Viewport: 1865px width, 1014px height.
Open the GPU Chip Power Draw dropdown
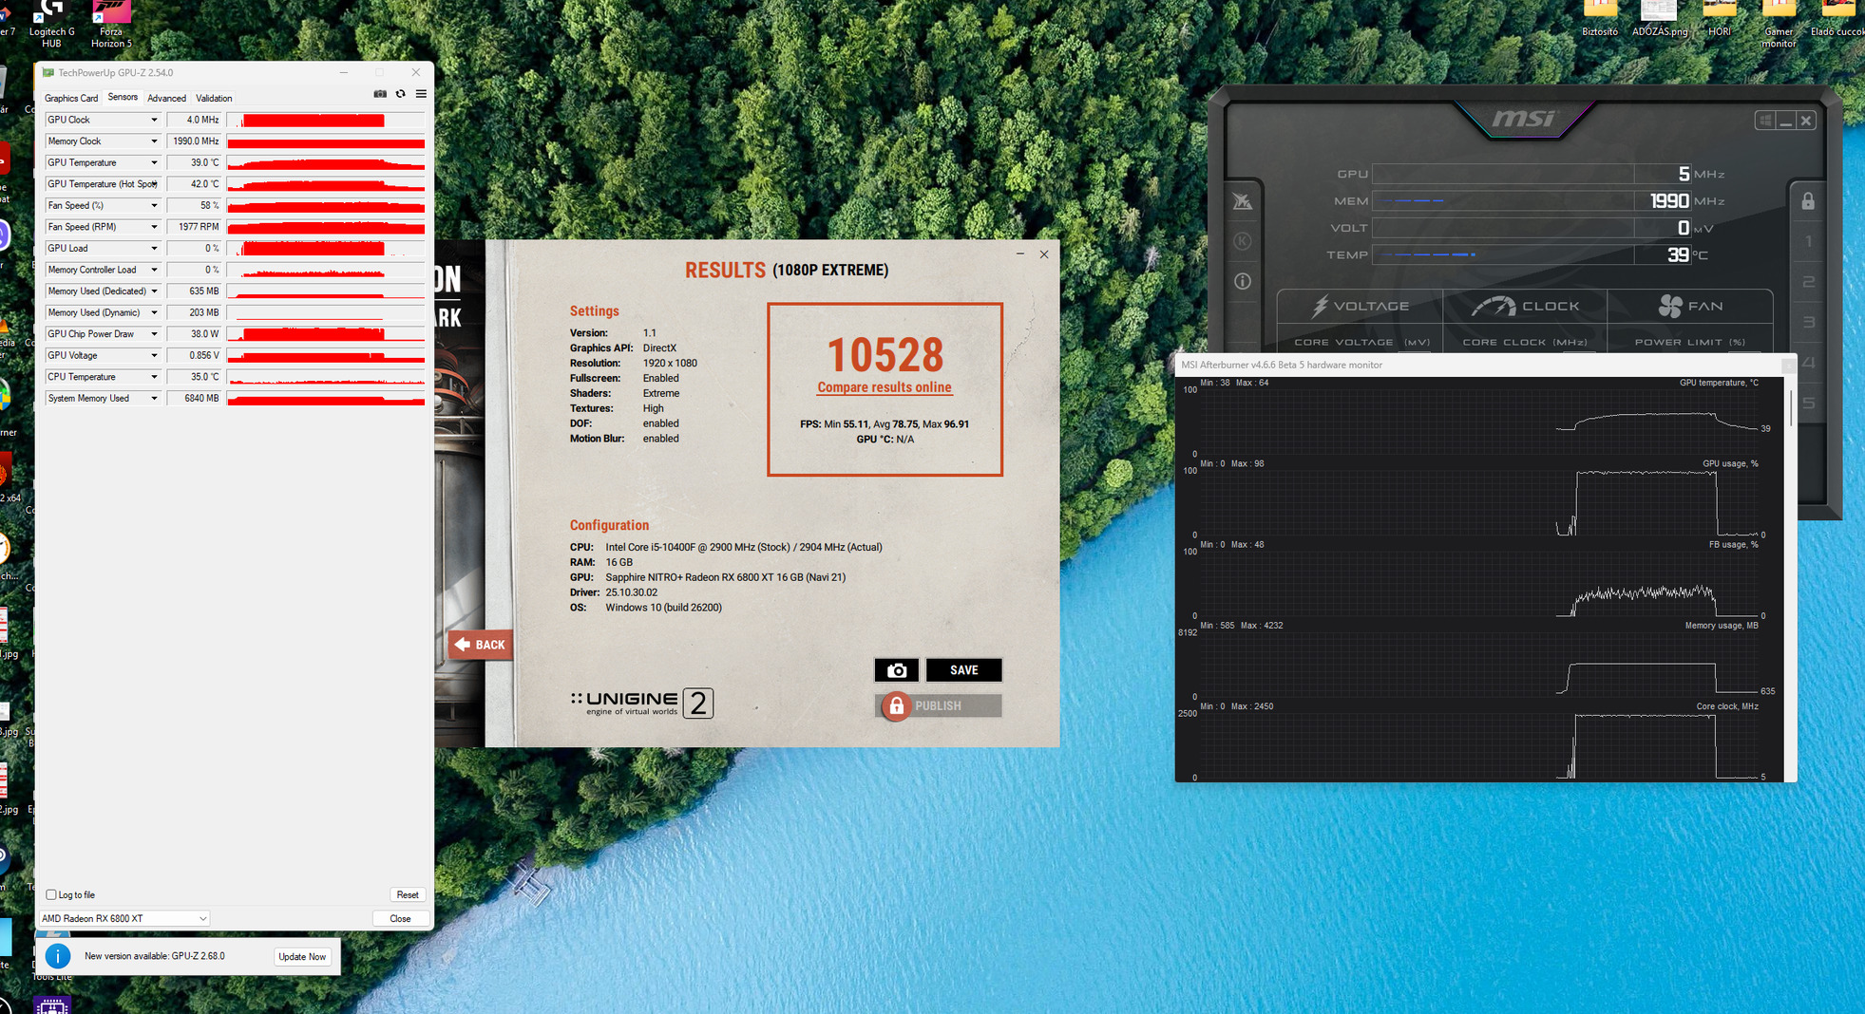(154, 334)
